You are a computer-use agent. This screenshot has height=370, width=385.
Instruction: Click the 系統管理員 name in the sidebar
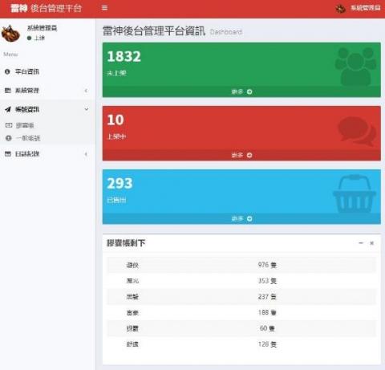tap(43, 28)
